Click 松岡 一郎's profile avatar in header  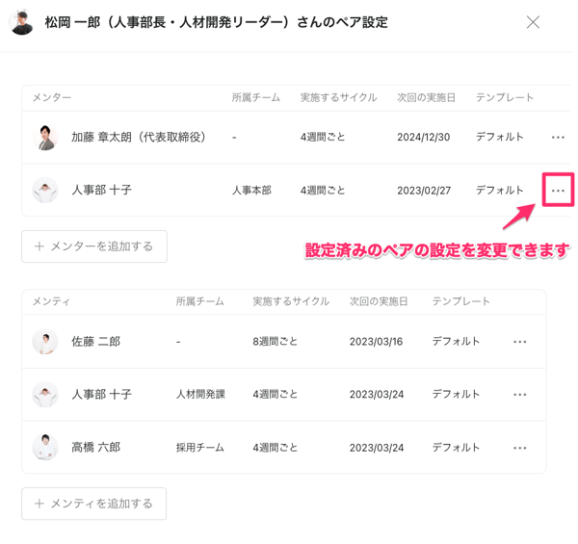click(x=21, y=22)
